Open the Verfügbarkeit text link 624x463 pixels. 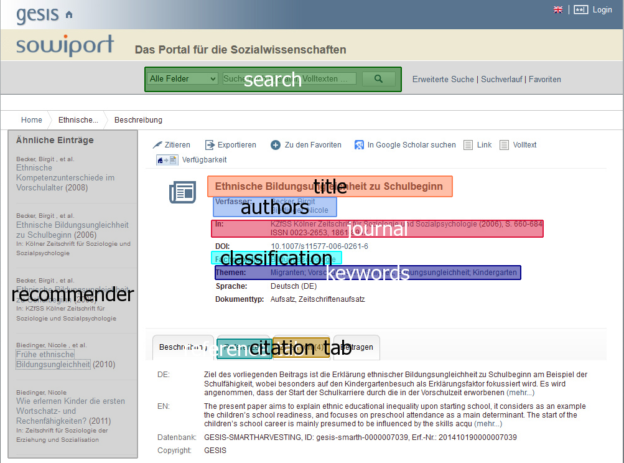[x=204, y=160]
